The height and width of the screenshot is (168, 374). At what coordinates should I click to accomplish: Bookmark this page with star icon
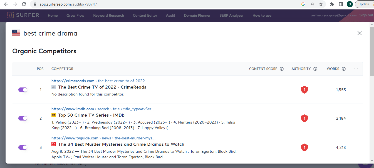point(321,4)
